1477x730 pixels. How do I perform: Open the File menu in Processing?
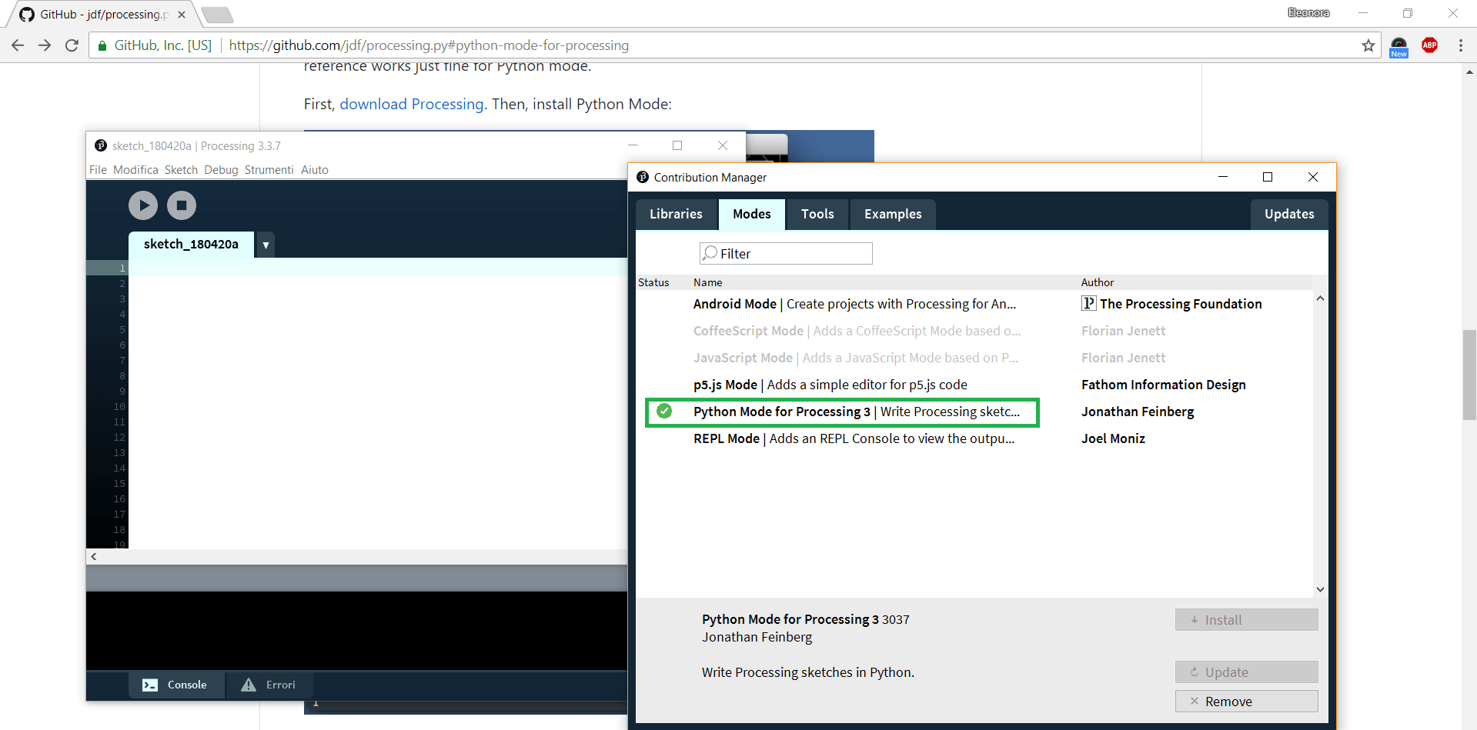point(98,170)
